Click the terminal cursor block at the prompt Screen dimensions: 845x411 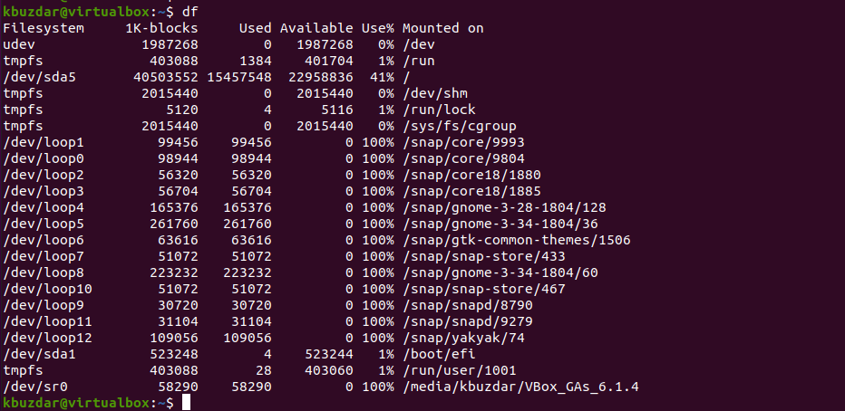[x=186, y=402]
